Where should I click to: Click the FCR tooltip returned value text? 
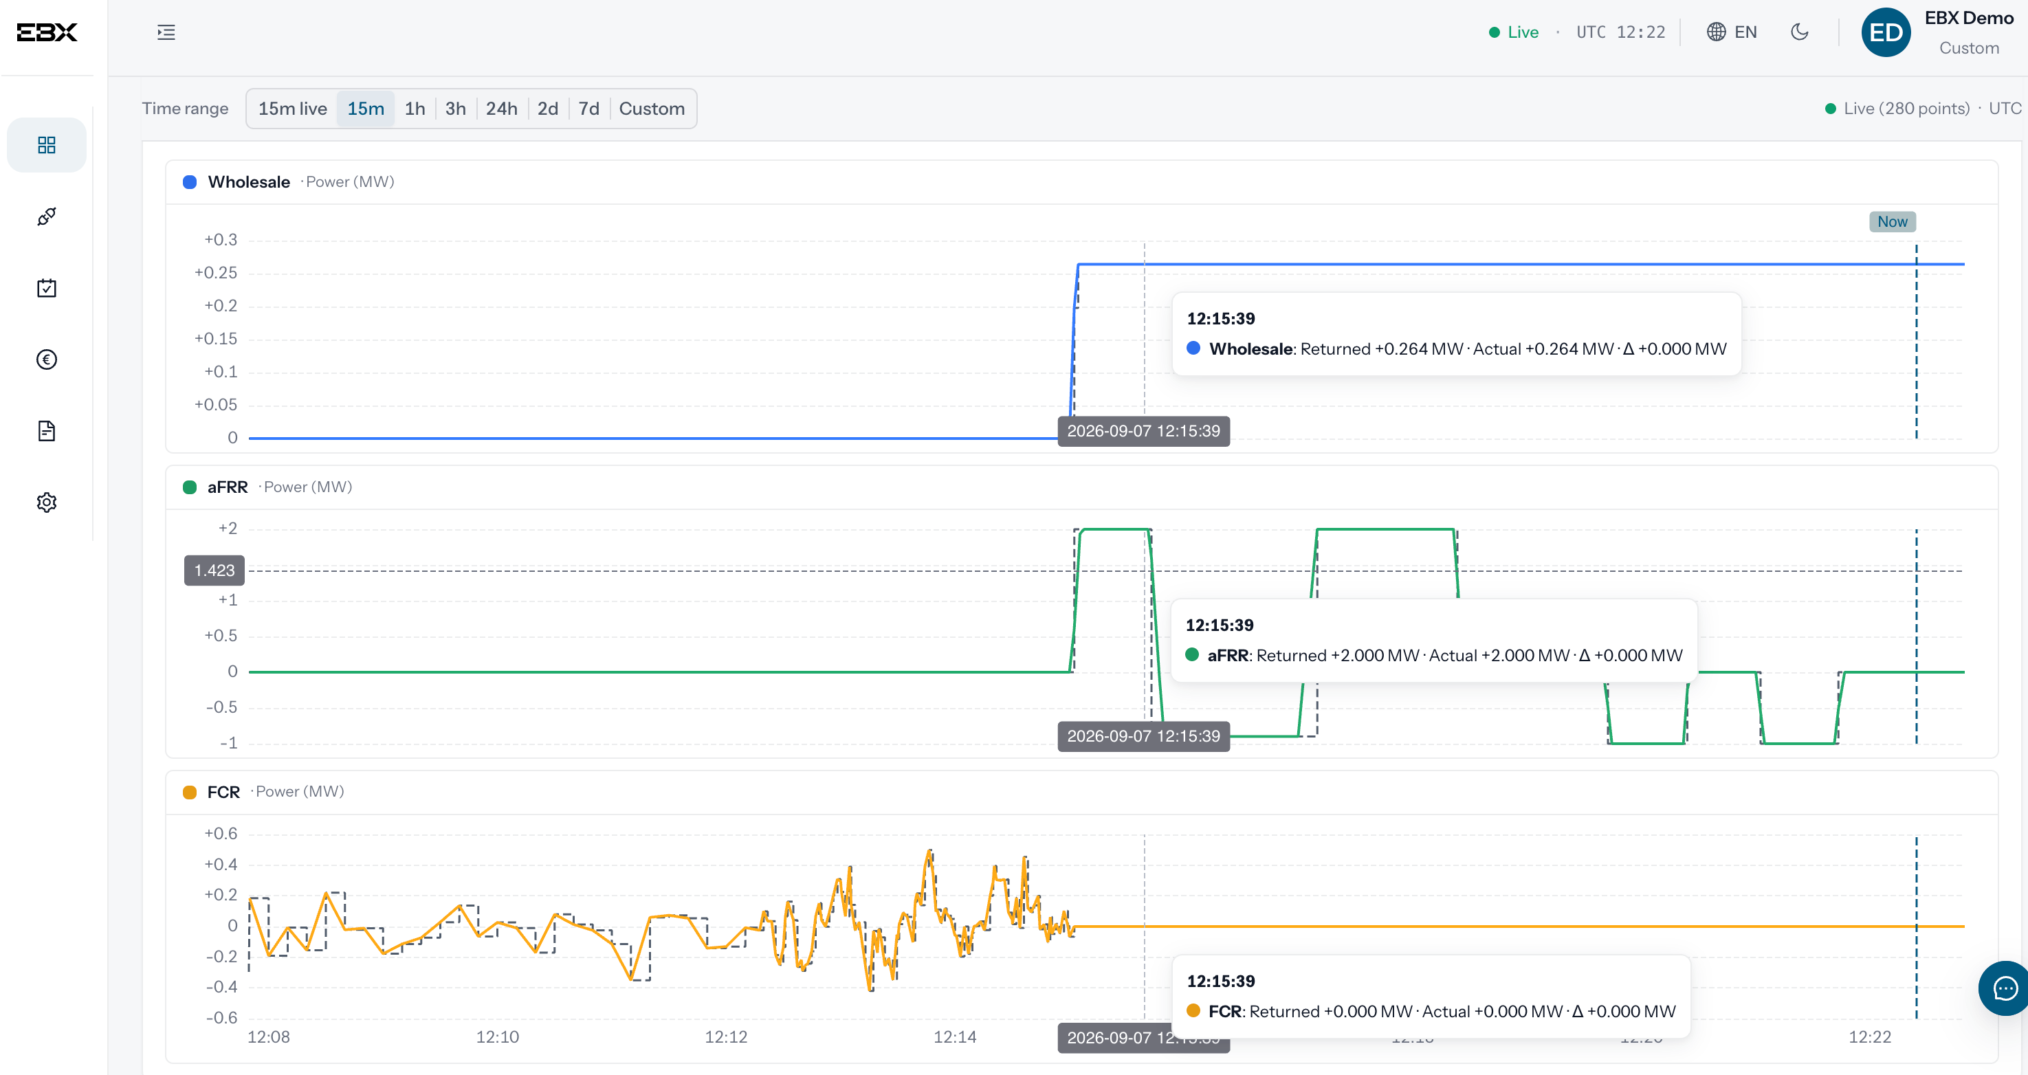[x=1332, y=1012]
